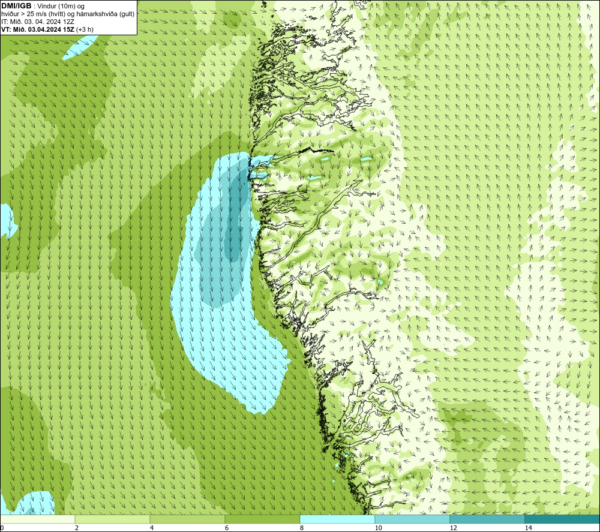This screenshot has height=532, width=600.
Task: Click the 8-10 m/s light cyan legend segment
Action: coord(337,519)
